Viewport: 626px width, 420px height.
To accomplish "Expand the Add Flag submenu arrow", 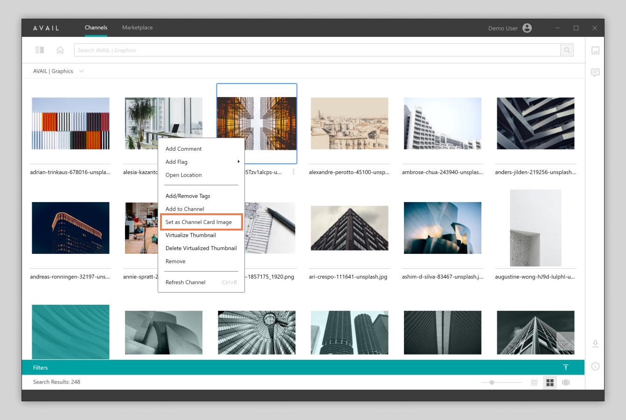I will [x=238, y=161].
